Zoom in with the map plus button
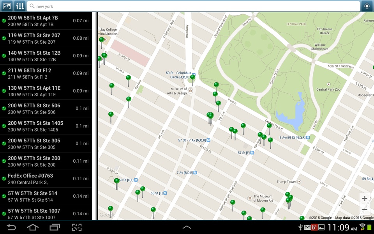The height and width of the screenshot is (234, 374). point(365,199)
